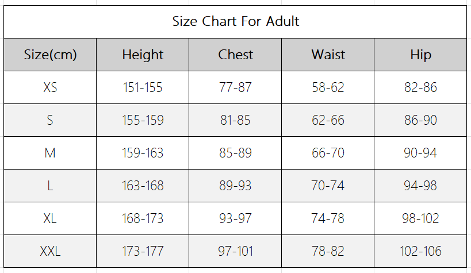The width and height of the screenshot is (471, 273).
Task: Click the Size(cm) header cell
Action: tap(50, 55)
